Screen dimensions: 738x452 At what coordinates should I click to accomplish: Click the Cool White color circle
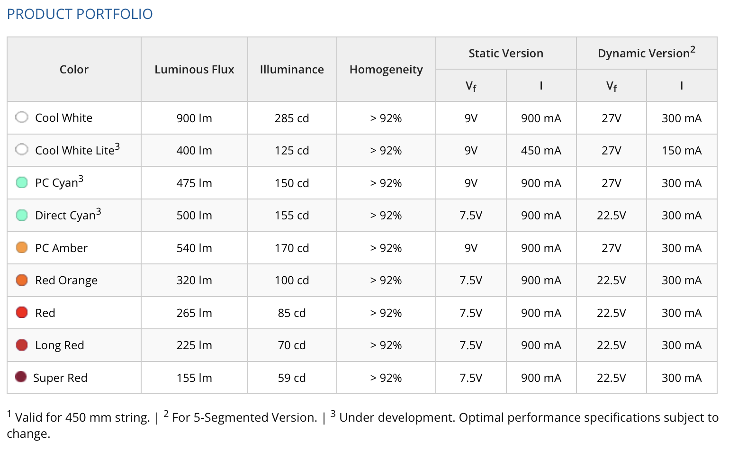pos(22,117)
